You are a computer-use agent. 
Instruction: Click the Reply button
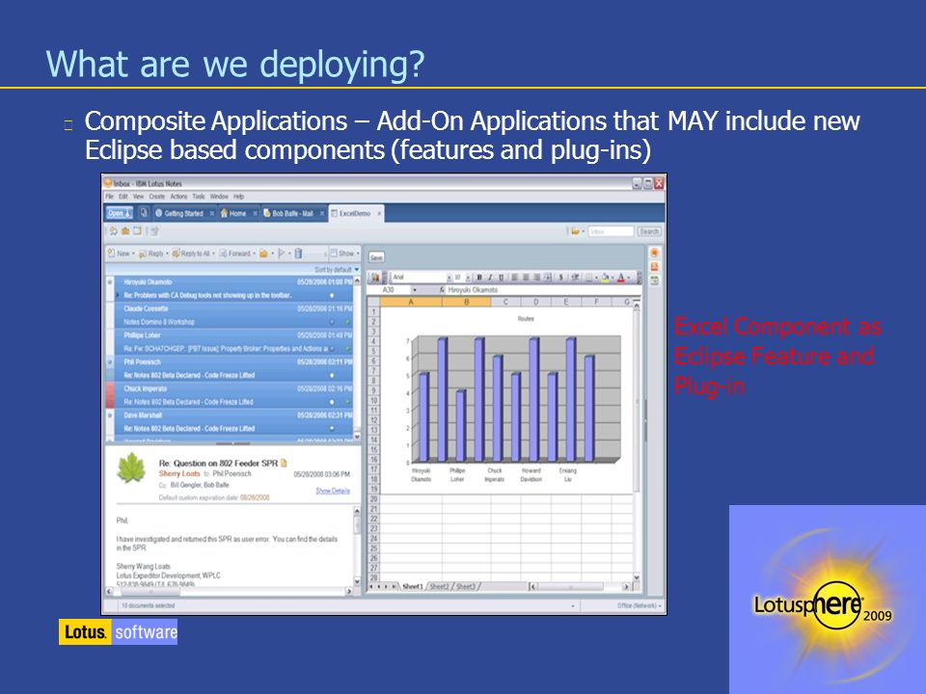click(151, 254)
